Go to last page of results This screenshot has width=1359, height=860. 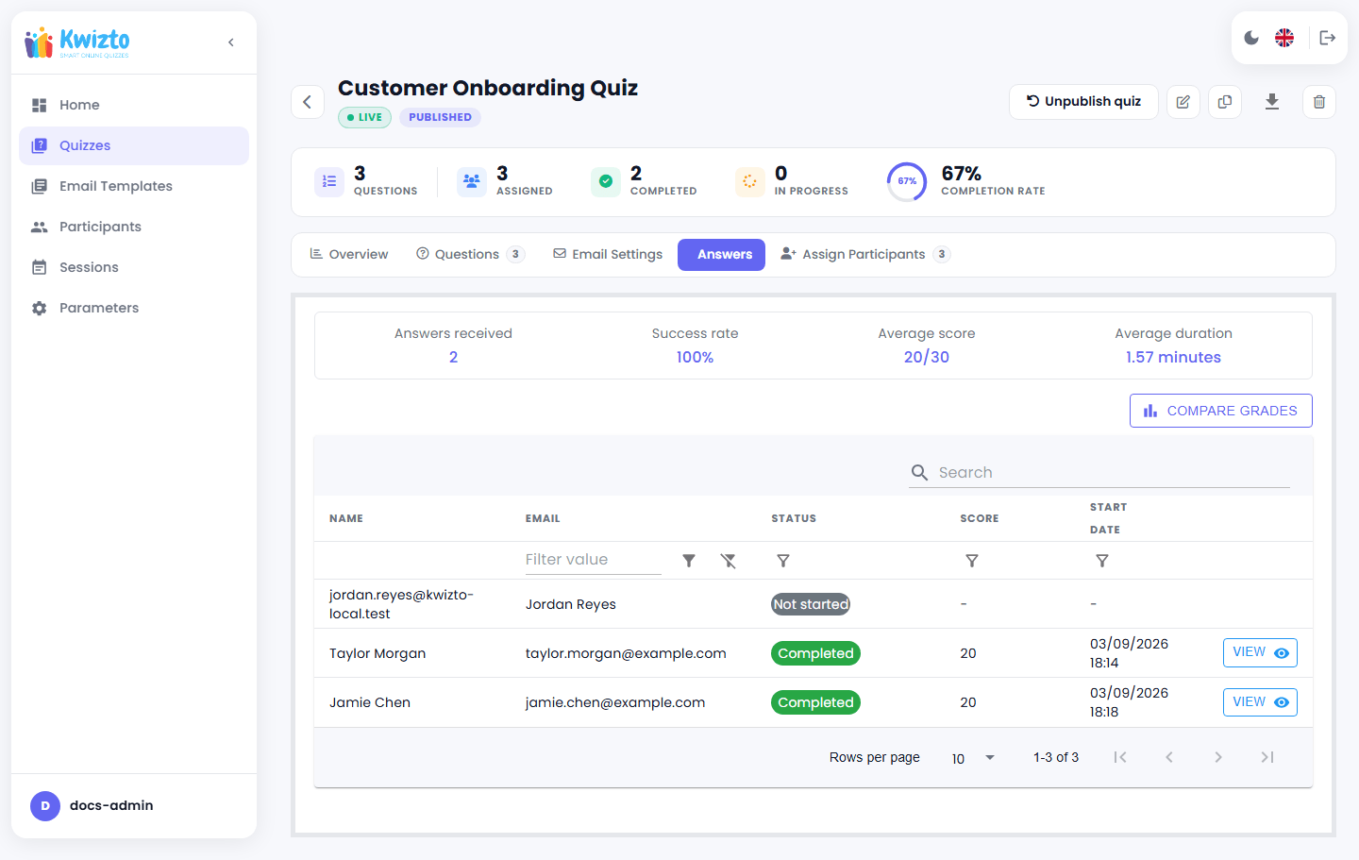[x=1267, y=757]
